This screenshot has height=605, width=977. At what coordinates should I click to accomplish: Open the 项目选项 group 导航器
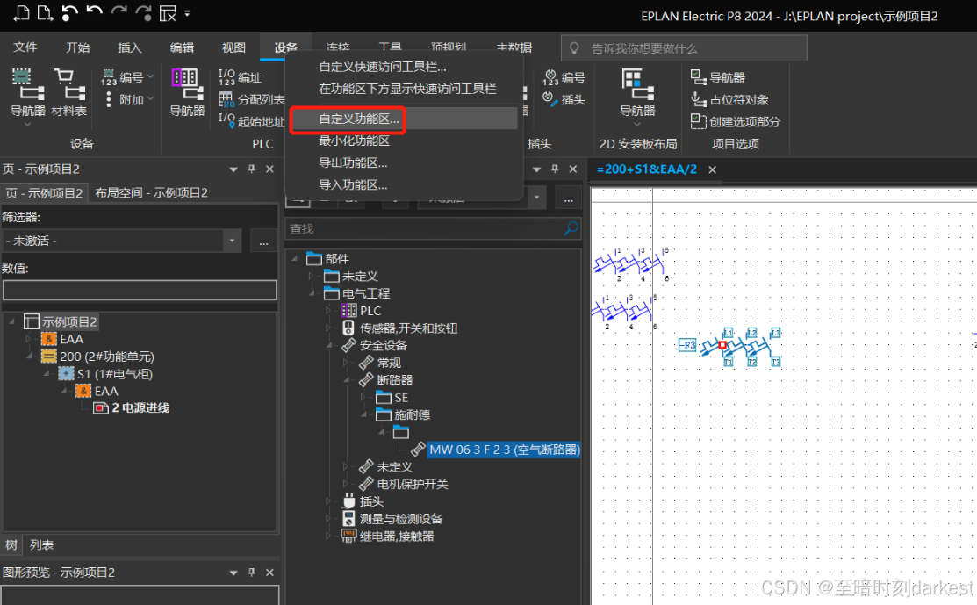[x=718, y=77]
